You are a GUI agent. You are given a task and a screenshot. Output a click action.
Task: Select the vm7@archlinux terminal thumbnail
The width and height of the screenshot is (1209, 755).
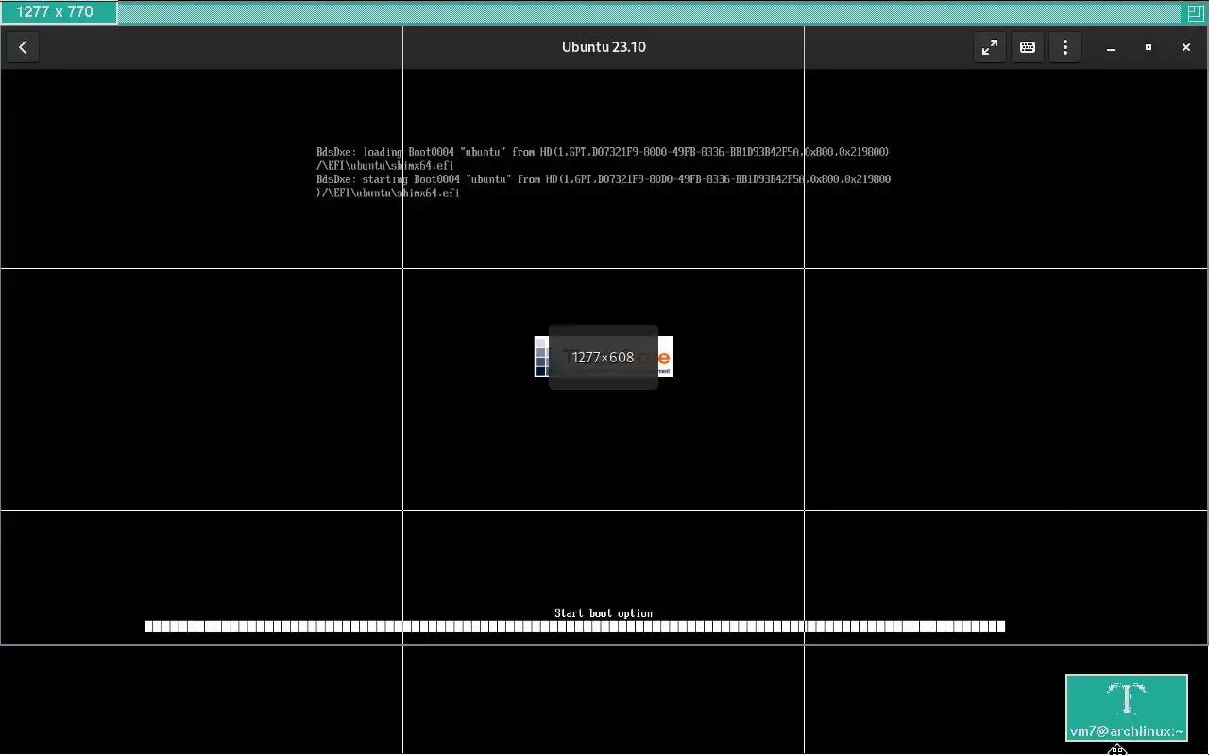pyautogui.click(x=1127, y=708)
